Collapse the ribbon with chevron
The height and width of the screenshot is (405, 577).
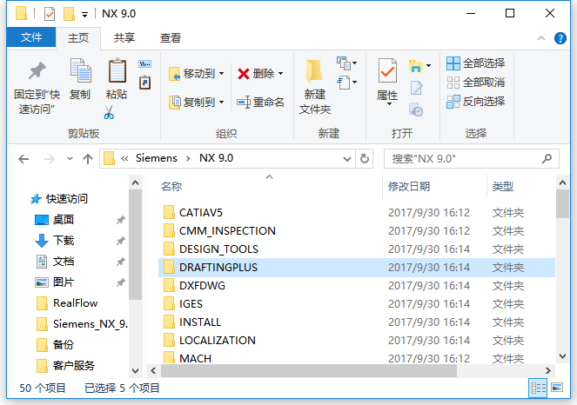tap(541, 38)
